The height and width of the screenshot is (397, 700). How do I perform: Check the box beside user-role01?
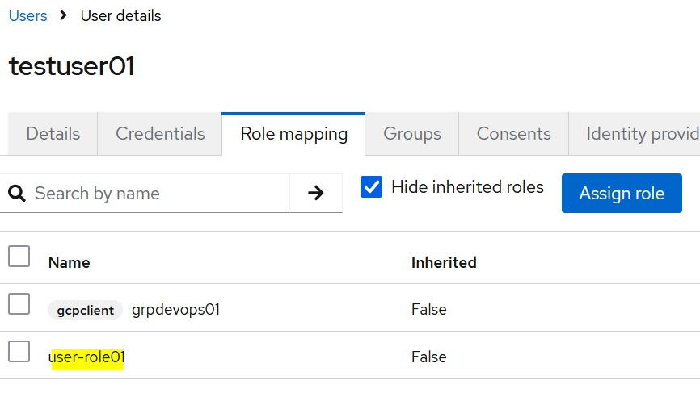(19, 352)
